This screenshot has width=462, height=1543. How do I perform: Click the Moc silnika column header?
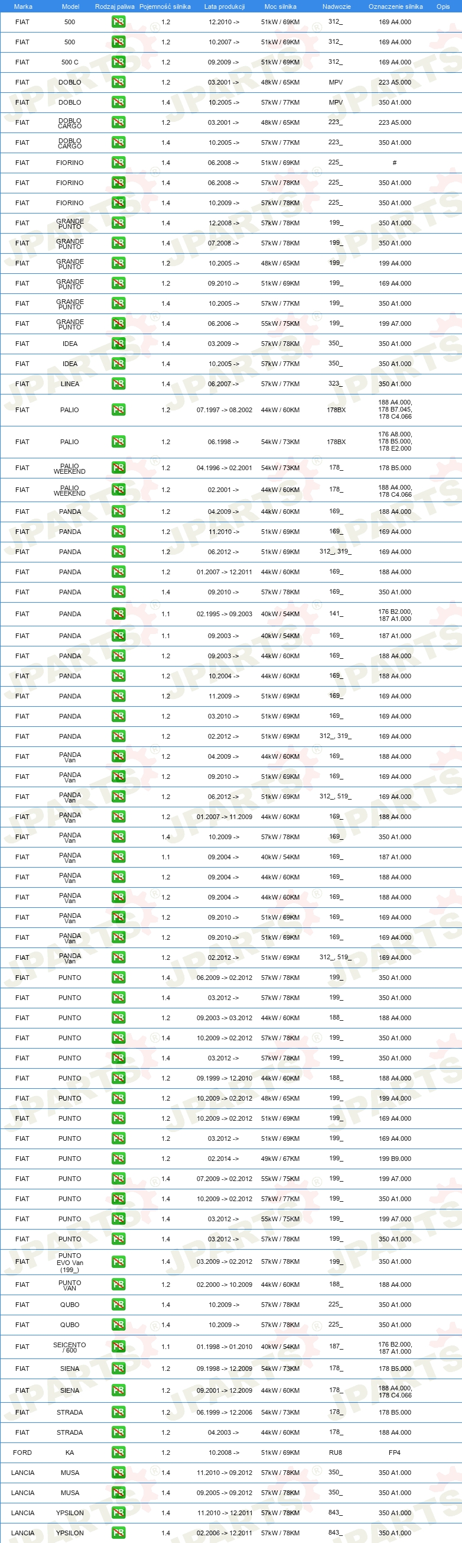(x=280, y=7)
